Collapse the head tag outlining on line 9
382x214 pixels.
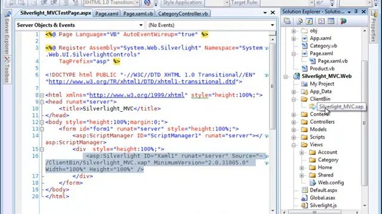(42, 102)
